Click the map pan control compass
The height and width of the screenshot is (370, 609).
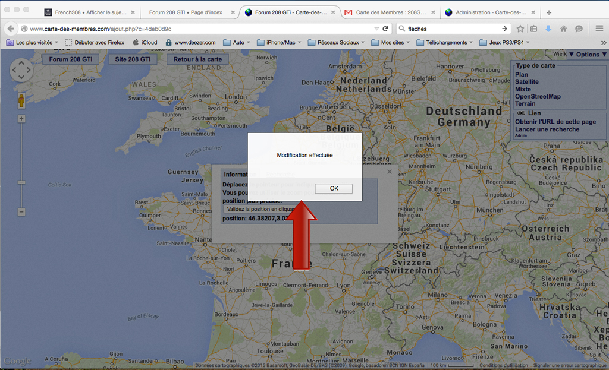[x=21, y=70]
